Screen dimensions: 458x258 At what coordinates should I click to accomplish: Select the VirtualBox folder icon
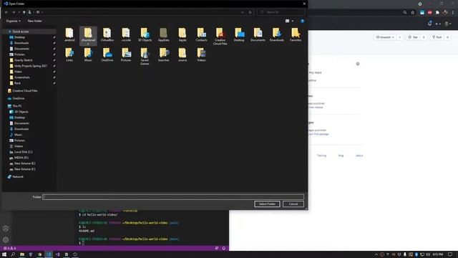pos(107,35)
